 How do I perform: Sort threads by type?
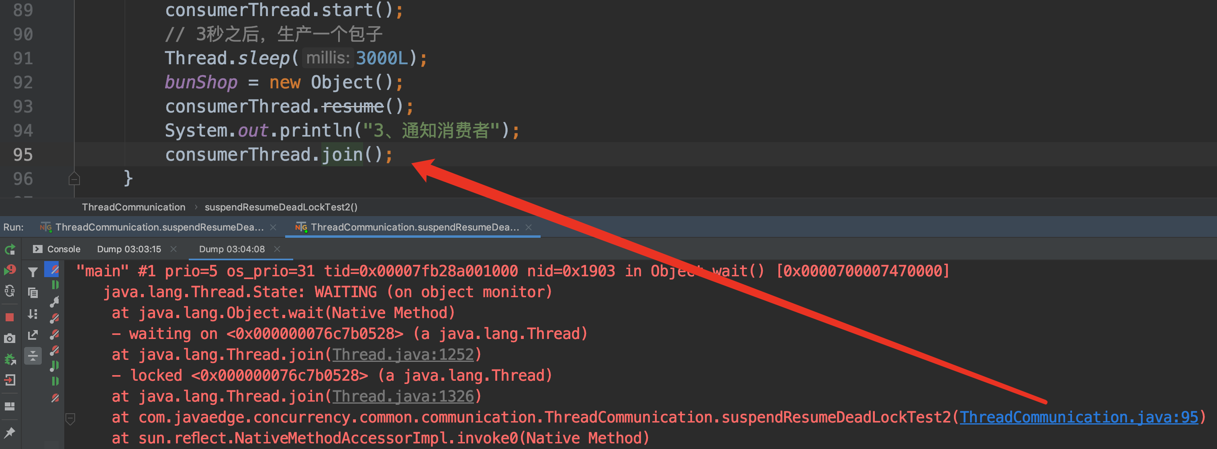click(33, 314)
